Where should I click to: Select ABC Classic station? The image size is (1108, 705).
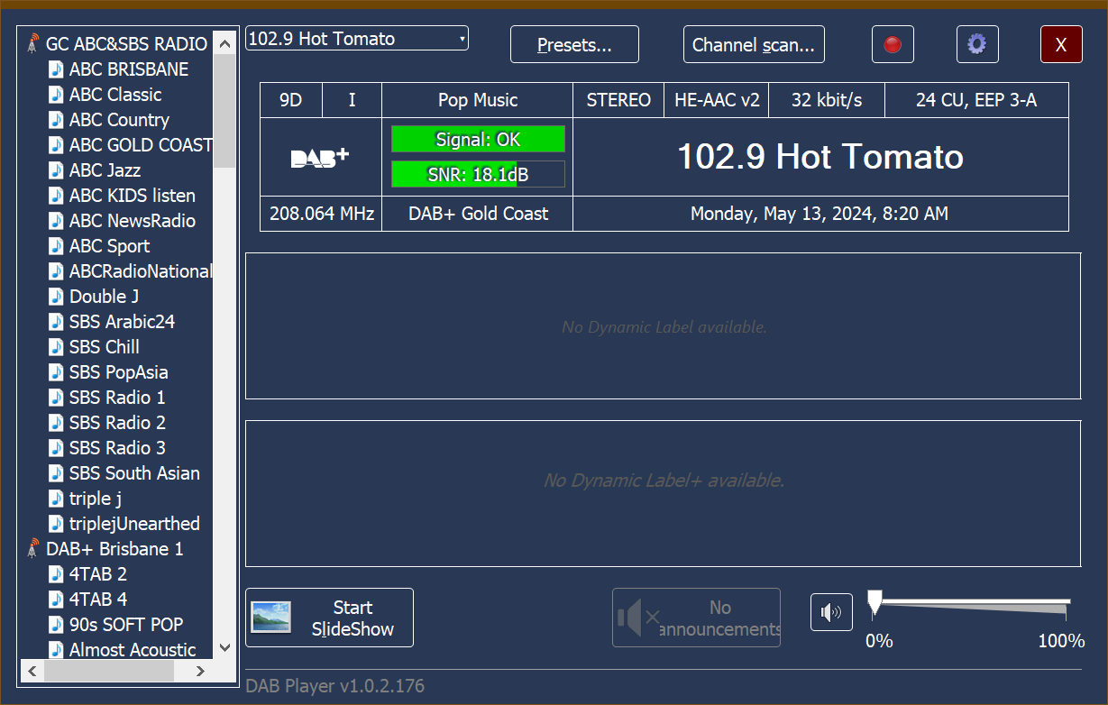115,95
